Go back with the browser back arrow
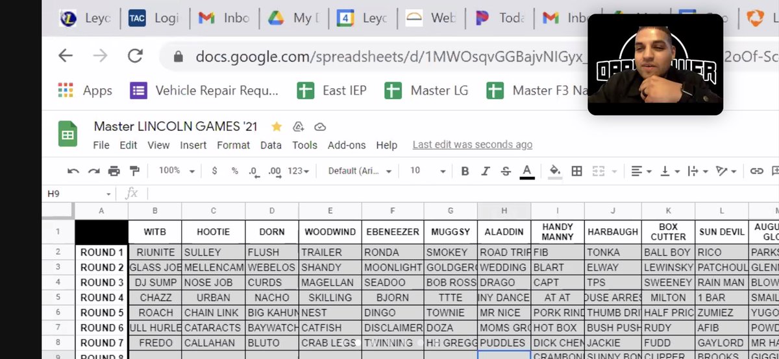779x359 pixels. point(66,56)
